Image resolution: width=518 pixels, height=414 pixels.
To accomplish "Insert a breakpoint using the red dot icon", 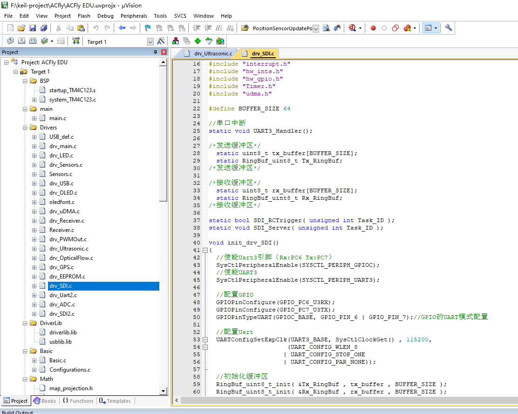I will 373,28.
